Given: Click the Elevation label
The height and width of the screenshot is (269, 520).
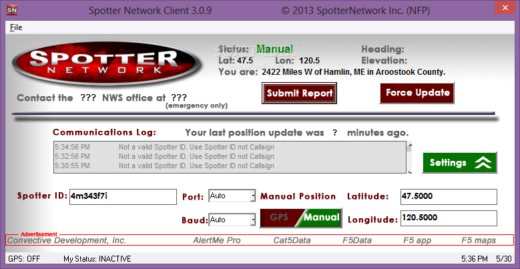Looking at the screenshot, I should click(x=384, y=61).
